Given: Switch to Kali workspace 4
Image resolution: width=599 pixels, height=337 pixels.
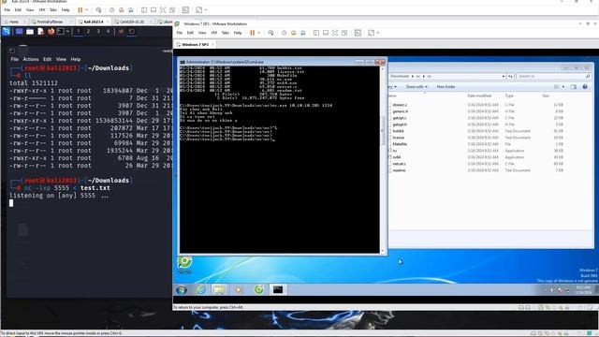Looking at the screenshot, I should pyautogui.click(x=109, y=31).
